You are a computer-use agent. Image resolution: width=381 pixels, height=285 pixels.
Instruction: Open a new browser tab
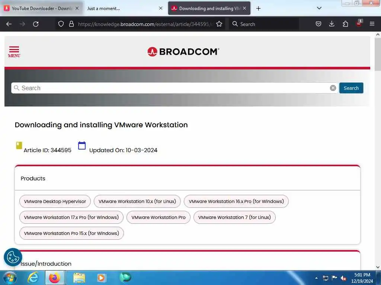[x=258, y=9]
